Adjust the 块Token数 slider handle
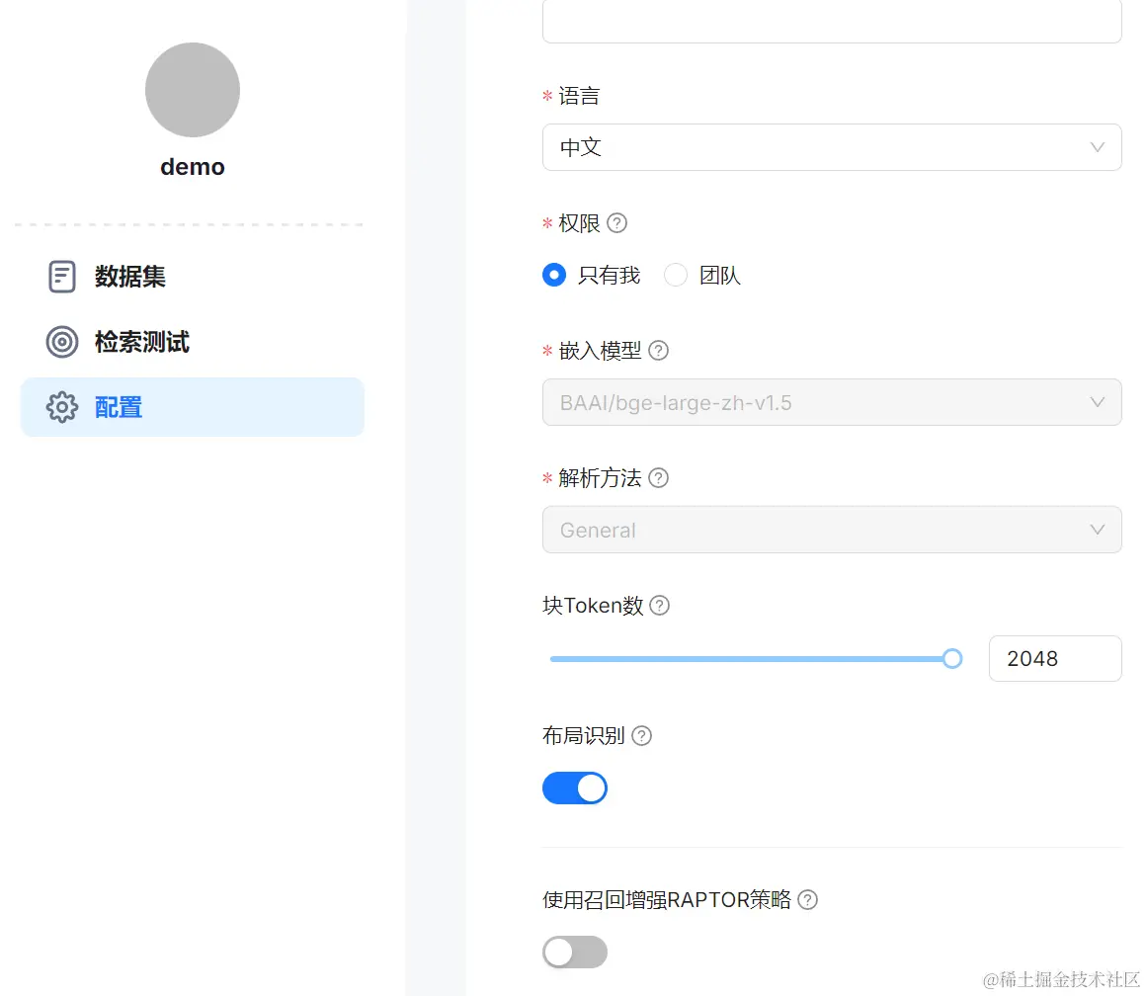 click(951, 658)
